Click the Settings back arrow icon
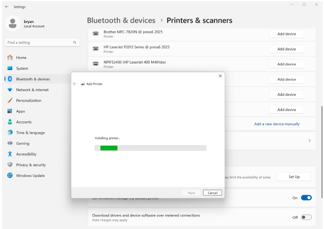The height and width of the screenshot is (229, 324). [x=7, y=7]
